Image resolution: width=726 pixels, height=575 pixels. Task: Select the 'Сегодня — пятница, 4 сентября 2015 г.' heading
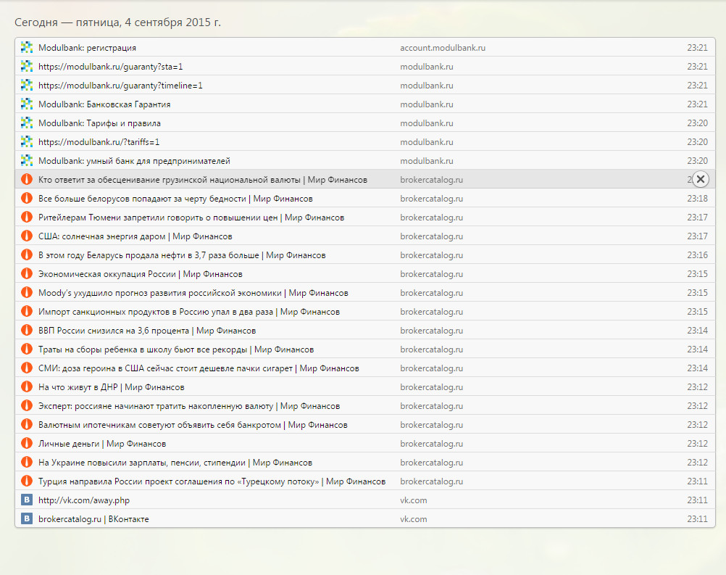(x=118, y=22)
